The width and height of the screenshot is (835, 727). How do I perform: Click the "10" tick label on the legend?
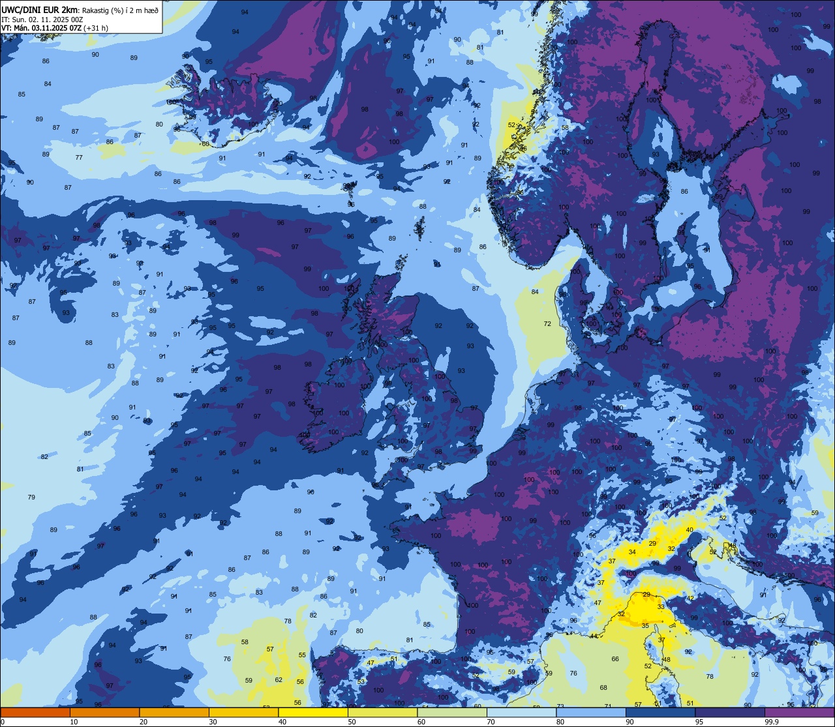pos(74,722)
